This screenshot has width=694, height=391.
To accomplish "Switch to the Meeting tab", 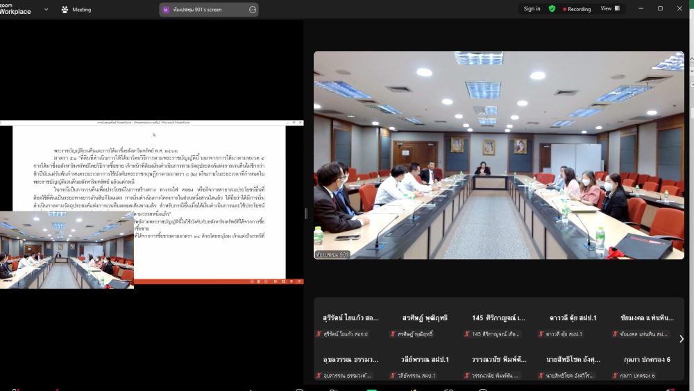I will pyautogui.click(x=76, y=10).
